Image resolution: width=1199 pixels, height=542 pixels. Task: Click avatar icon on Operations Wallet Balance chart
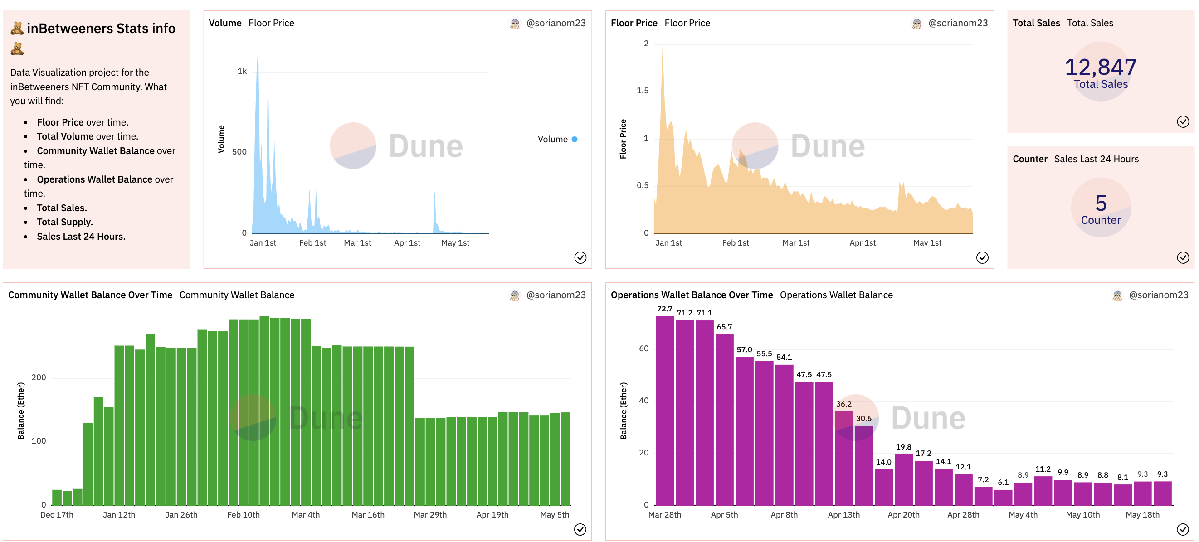[1117, 295]
